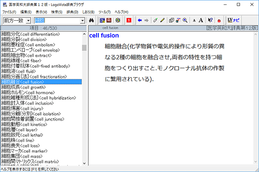The width and height of the screenshot is (259, 172).
Task: Select 細胞雑種形成[法]<cell hybridization> entry
Action: [39, 98]
